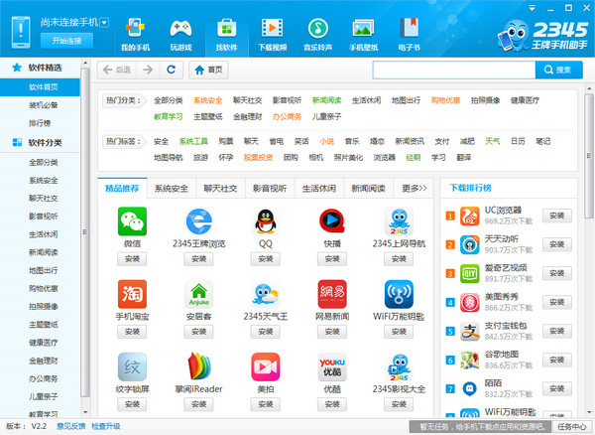Click the 爱奇艺视频 icon in ranking

click(470, 274)
